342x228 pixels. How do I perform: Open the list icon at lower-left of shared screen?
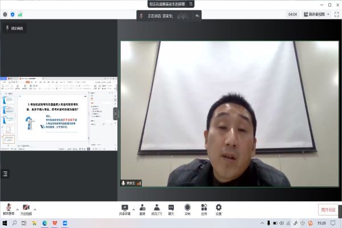[6, 174]
